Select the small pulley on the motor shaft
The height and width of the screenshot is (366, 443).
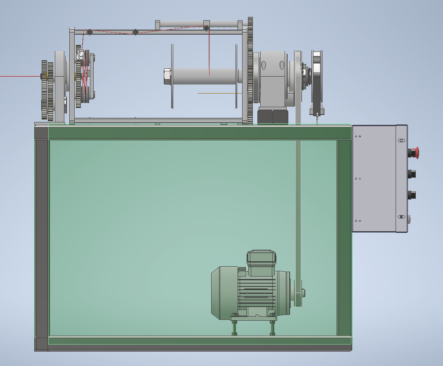coord(298,293)
